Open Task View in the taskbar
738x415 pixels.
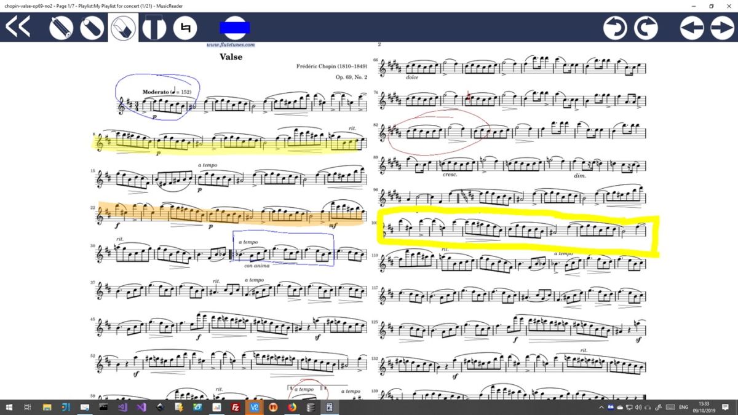pyautogui.click(x=28, y=407)
